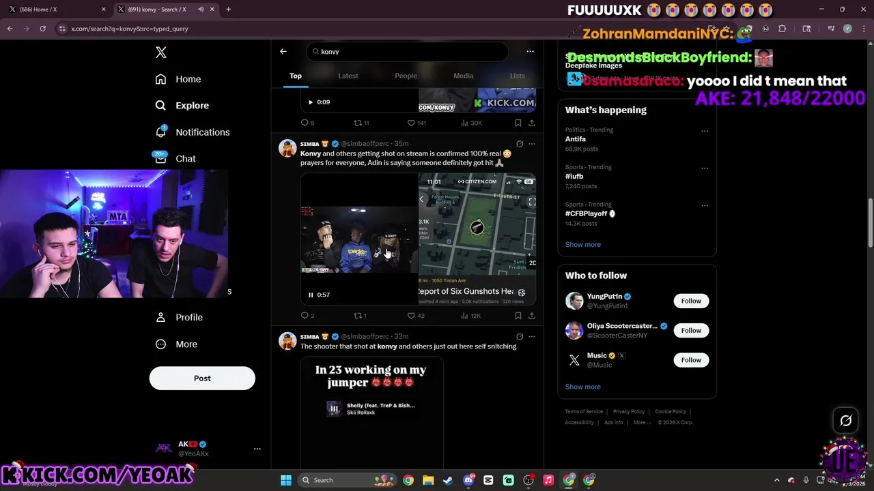Open Home in X sidebar

[178, 79]
